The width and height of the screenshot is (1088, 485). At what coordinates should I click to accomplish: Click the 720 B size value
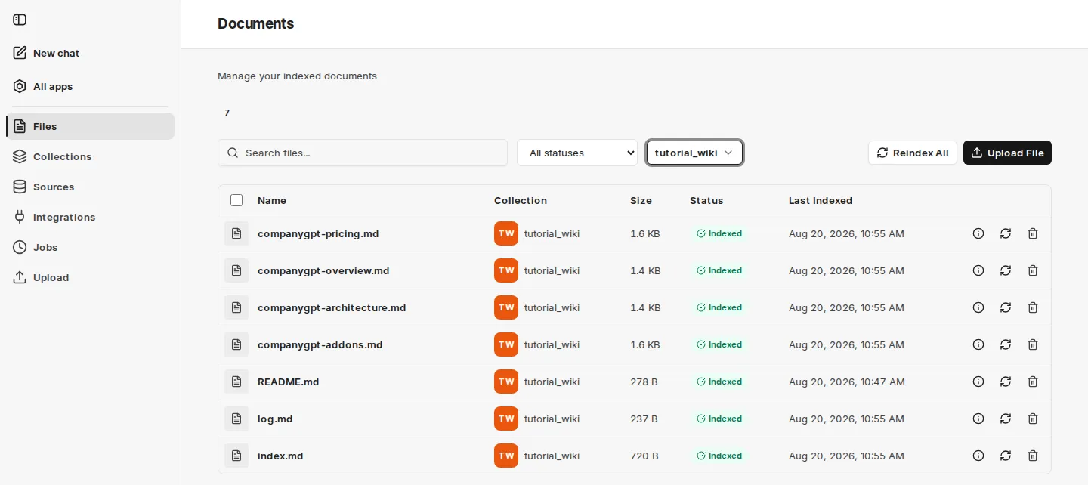644,456
